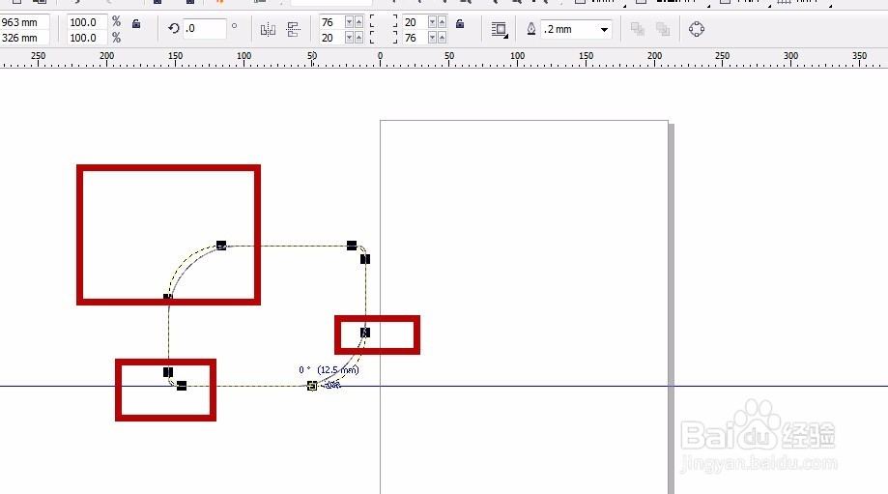The width and height of the screenshot is (888, 494).
Task: Click the To Back of Layer icon
Action: [x=663, y=29]
